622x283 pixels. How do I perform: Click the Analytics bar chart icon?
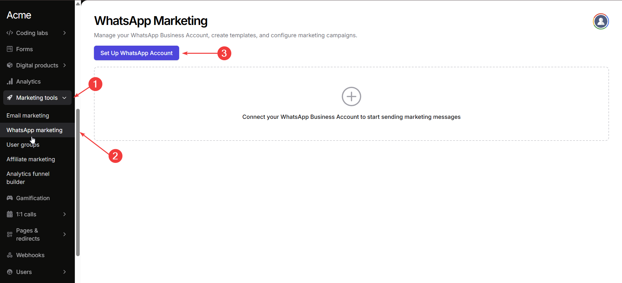point(10,81)
